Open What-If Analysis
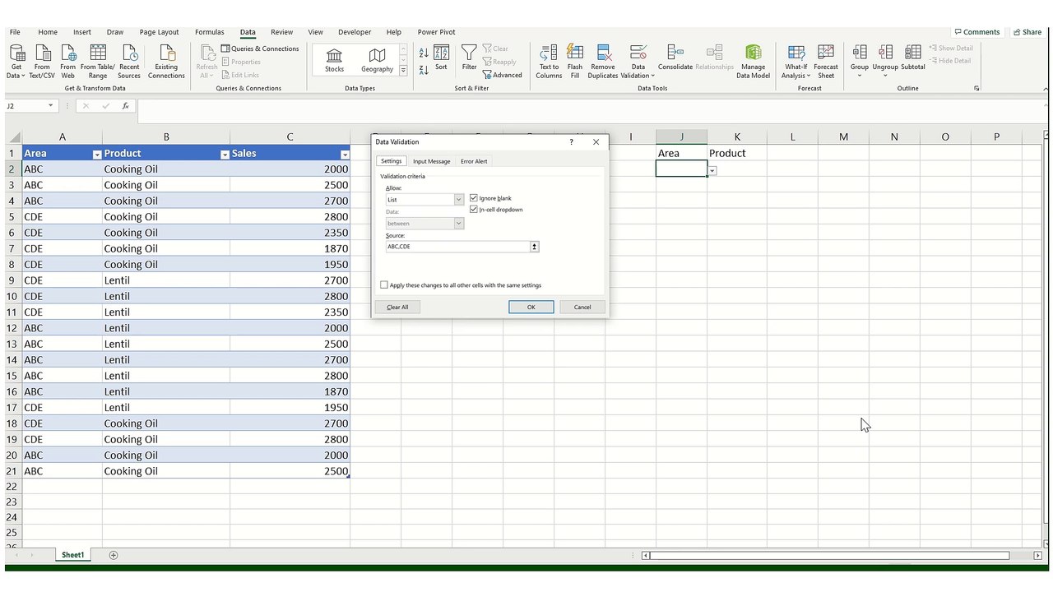The image size is (1053, 592). (796, 62)
